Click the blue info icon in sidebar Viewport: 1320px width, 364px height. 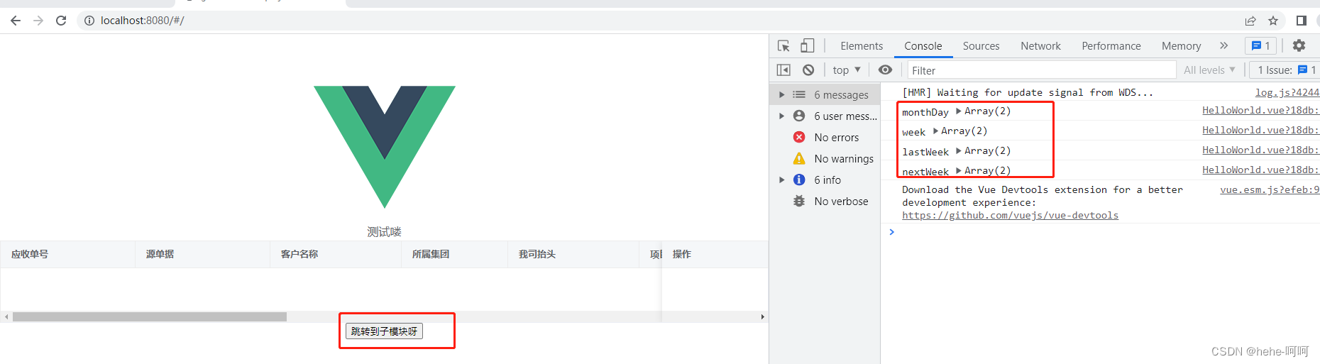pos(799,180)
